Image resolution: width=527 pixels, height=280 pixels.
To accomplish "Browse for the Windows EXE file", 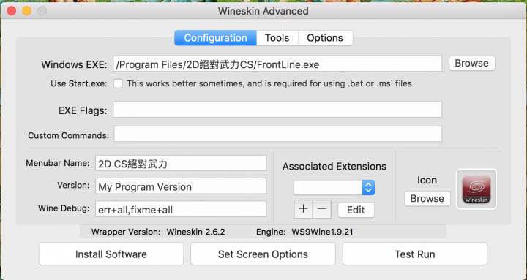I will pos(472,63).
